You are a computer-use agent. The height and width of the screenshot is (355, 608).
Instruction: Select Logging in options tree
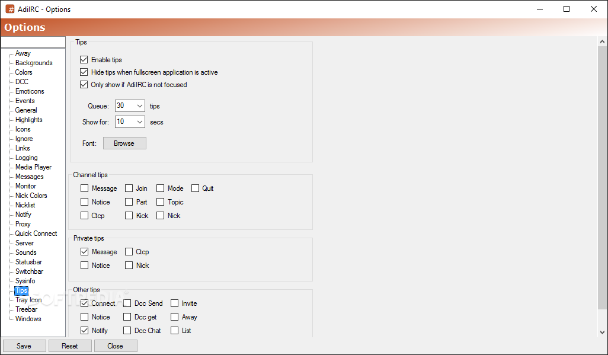pyautogui.click(x=26, y=158)
